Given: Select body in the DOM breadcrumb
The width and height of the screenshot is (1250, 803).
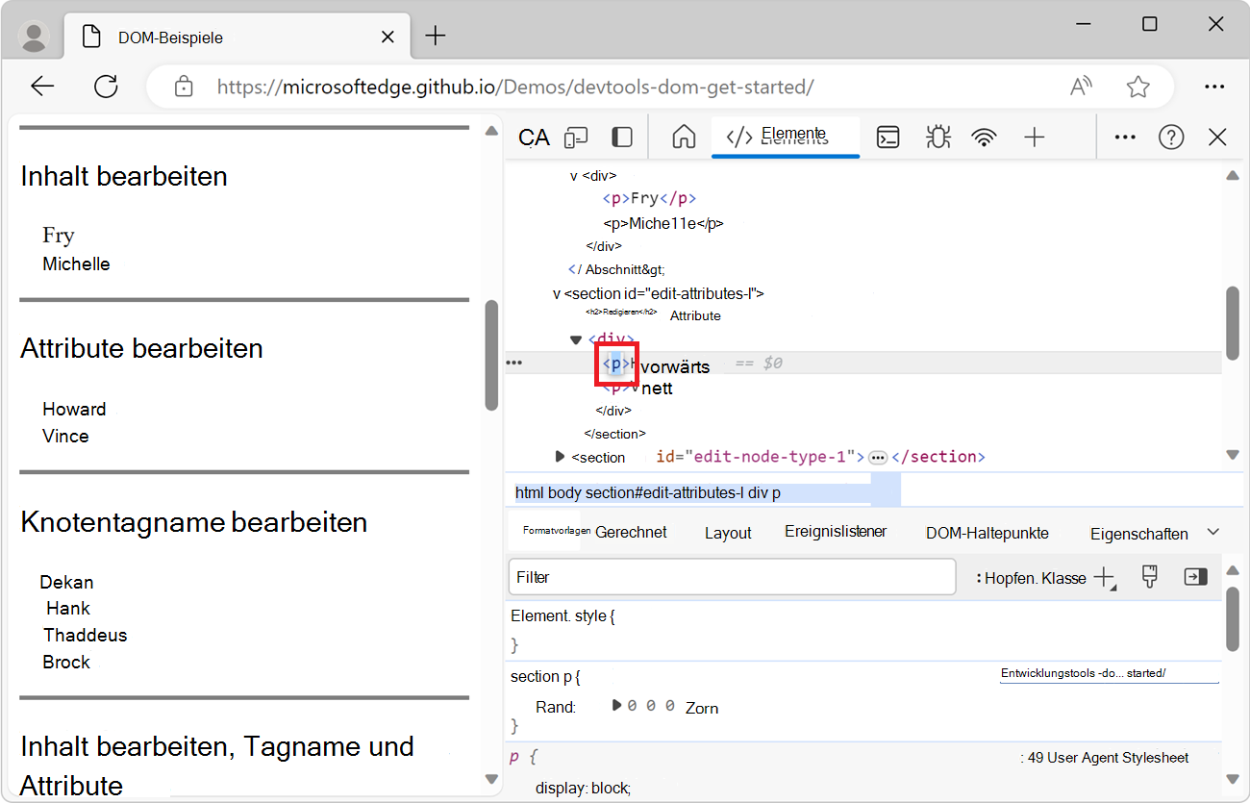Looking at the screenshot, I should click(x=564, y=492).
